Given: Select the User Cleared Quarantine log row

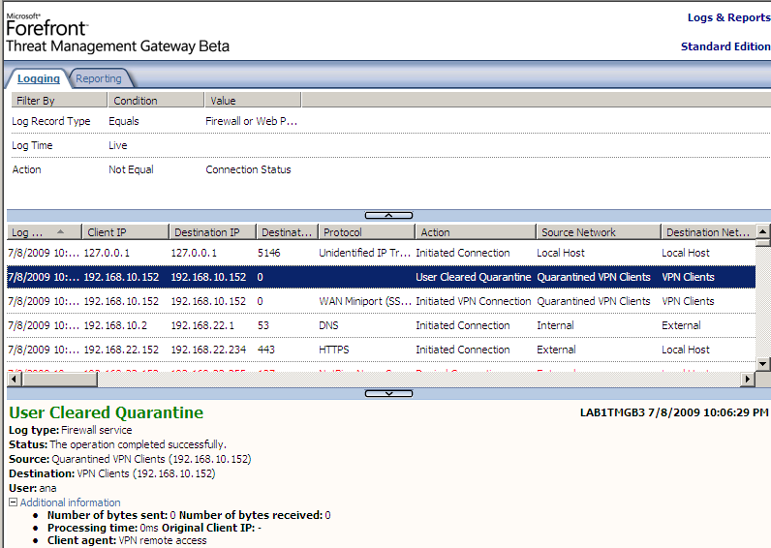Looking at the screenshot, I should pos(381,277).
